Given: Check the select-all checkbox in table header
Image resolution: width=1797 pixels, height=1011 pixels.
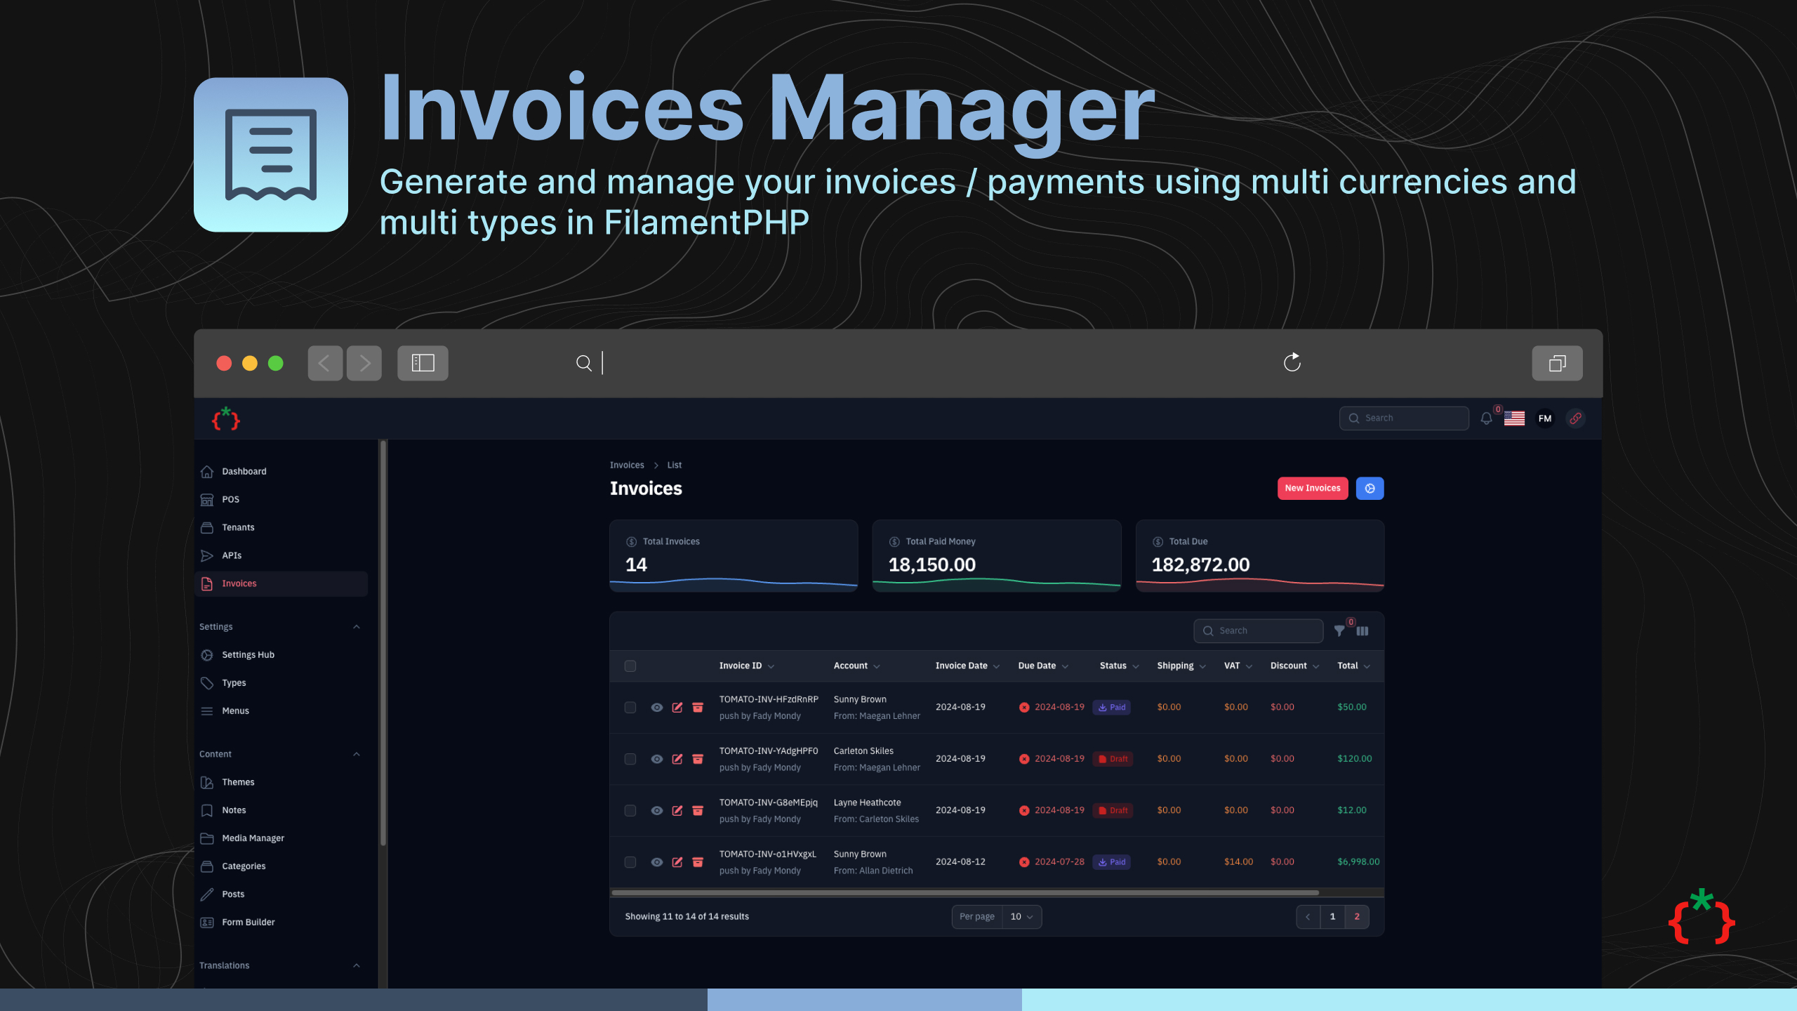Looking at the screenshot, I should (x=630, y=666).
